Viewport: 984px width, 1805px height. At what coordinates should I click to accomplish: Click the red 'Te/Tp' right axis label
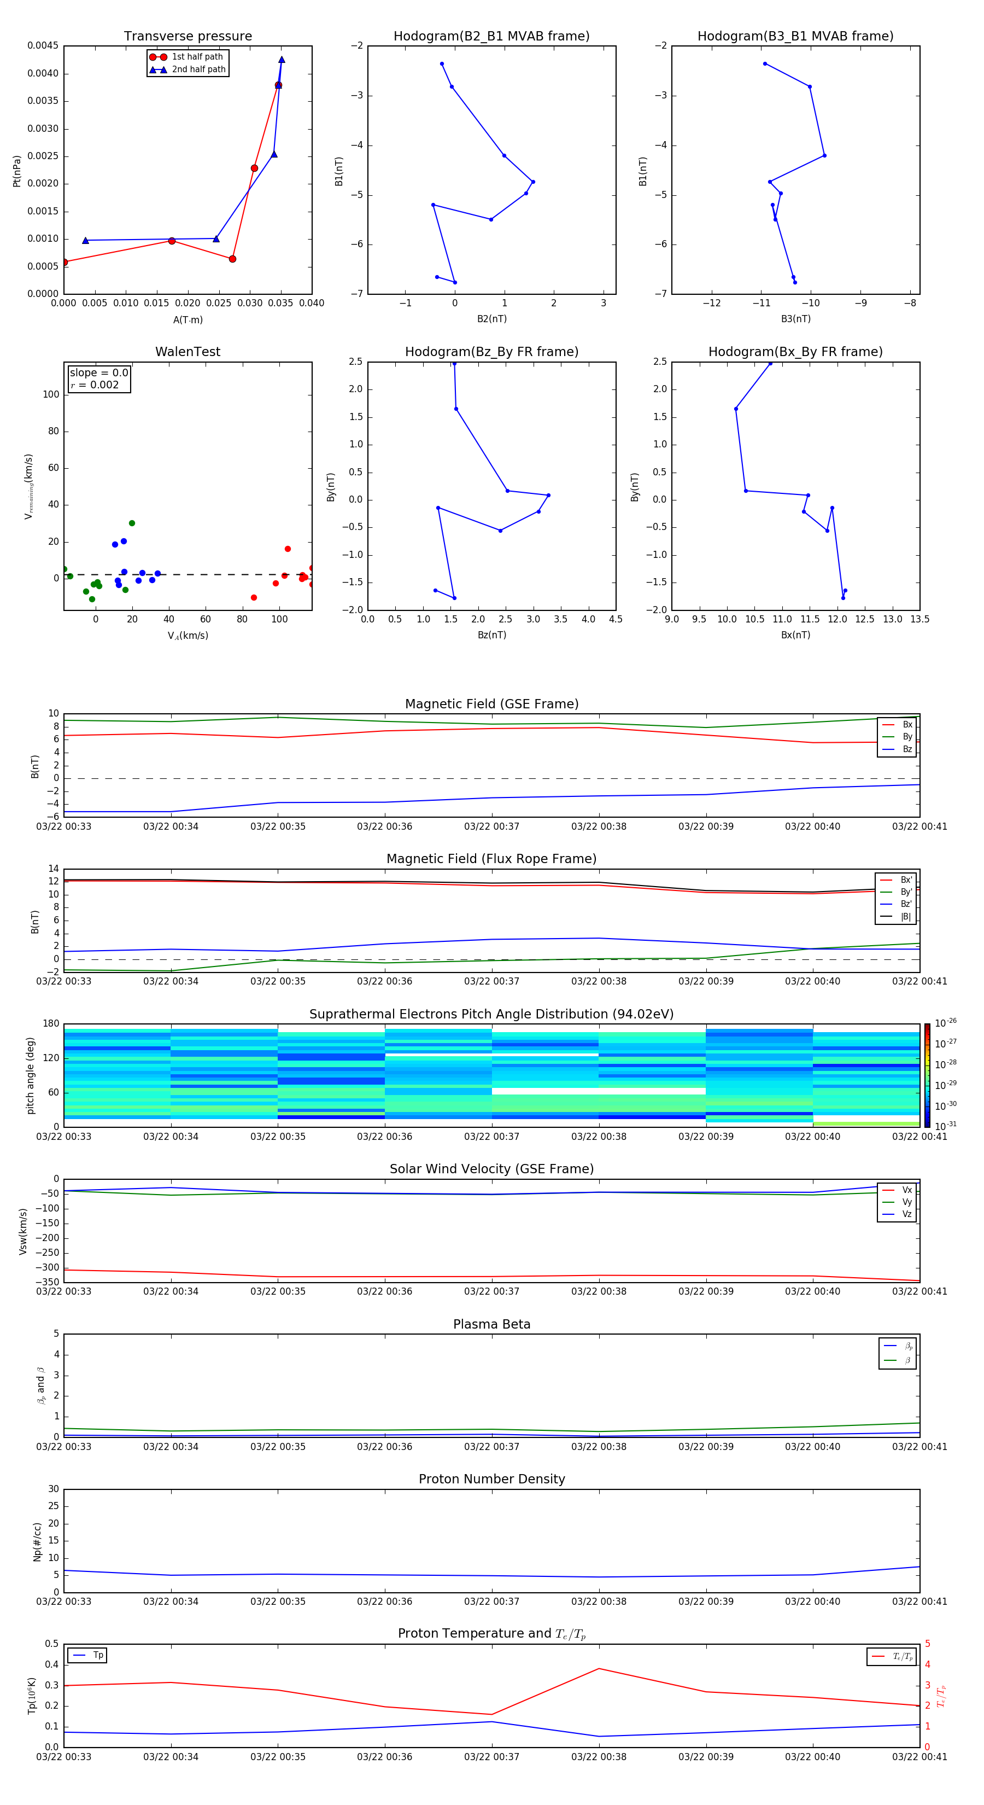(941, 1696)
